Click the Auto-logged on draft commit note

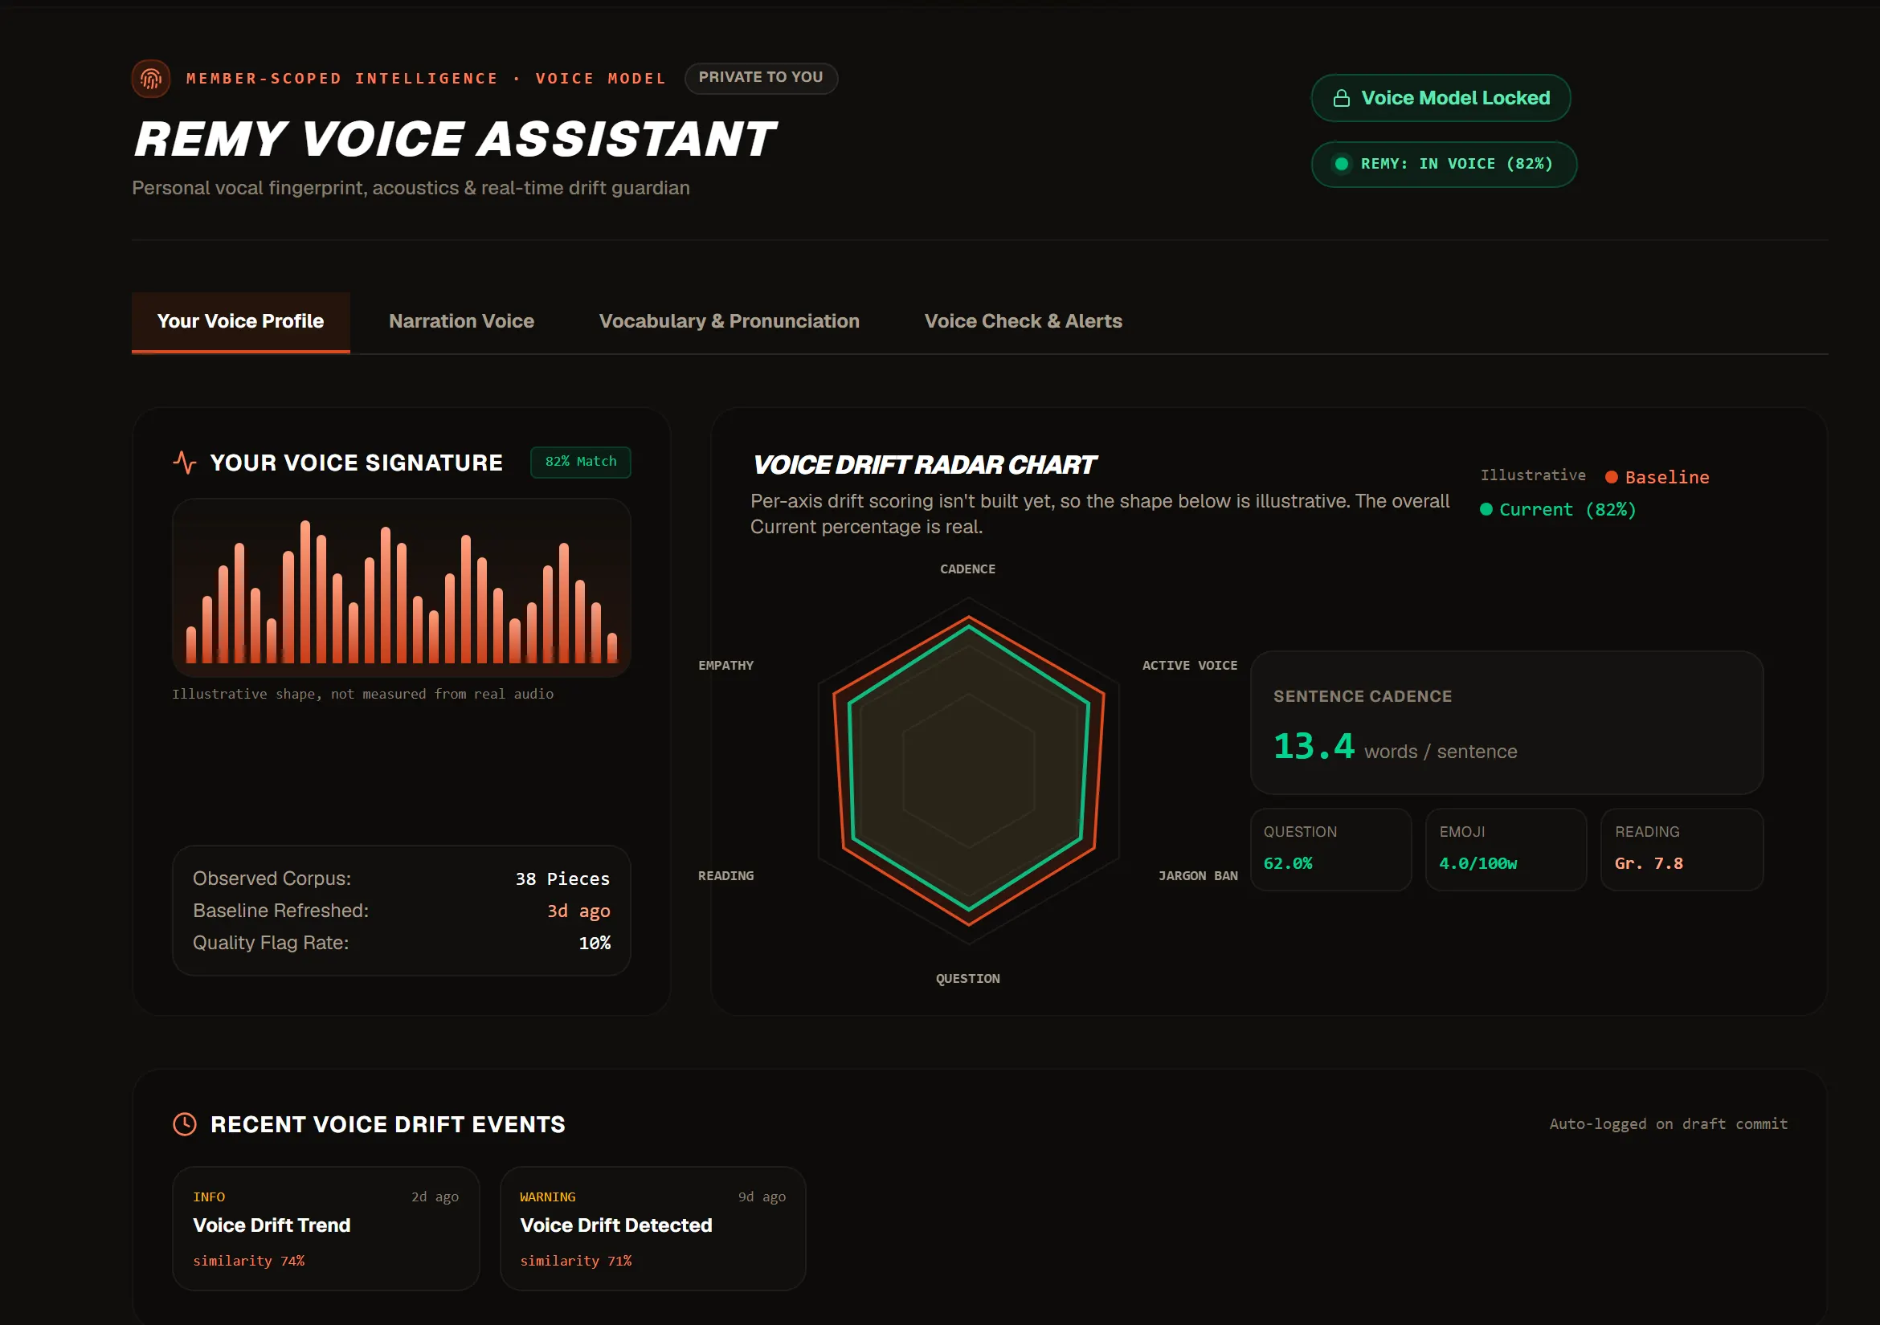click(x=1668, y=1123)
